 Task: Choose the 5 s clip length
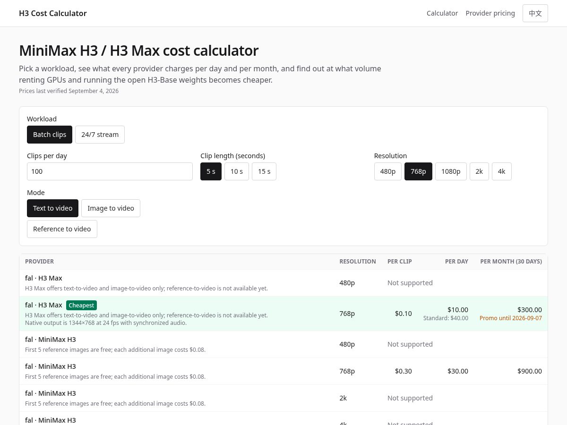click(211, 171)
